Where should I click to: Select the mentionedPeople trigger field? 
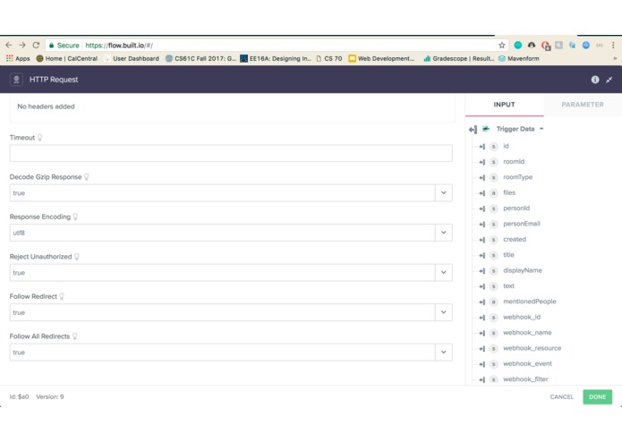tap(530, 302)
